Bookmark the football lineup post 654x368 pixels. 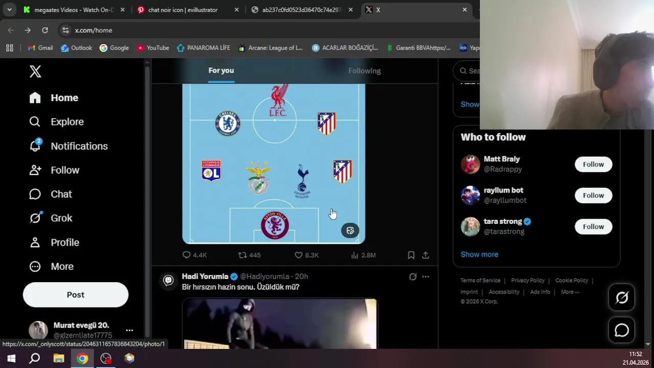coord(411,255)
